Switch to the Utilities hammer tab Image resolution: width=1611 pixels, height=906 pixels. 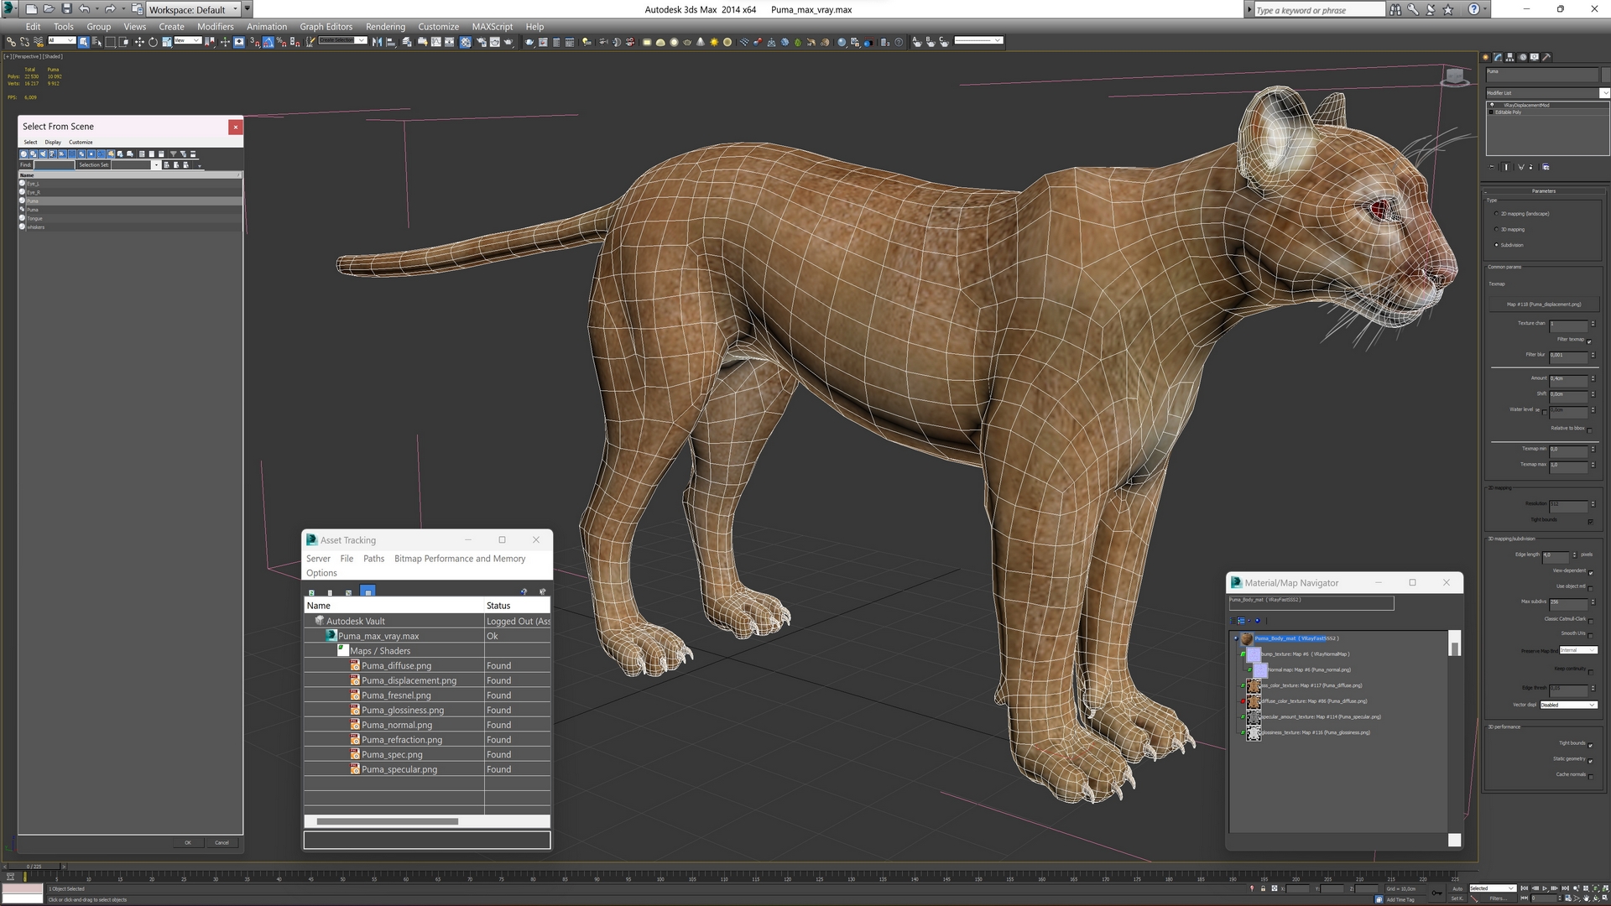pyautogui.click(x=1546, y=57)
